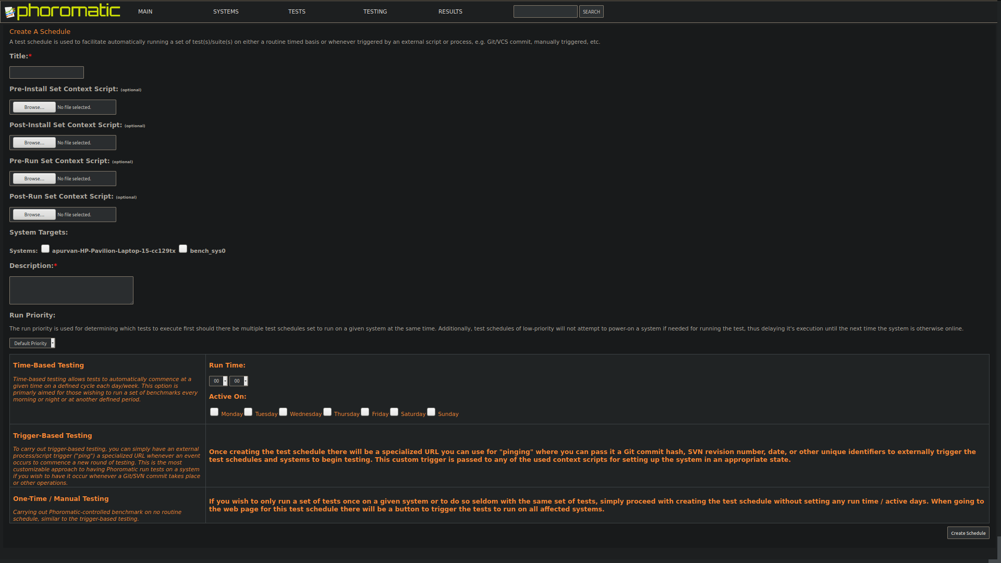Focus the search box in the header

point(545,11)
